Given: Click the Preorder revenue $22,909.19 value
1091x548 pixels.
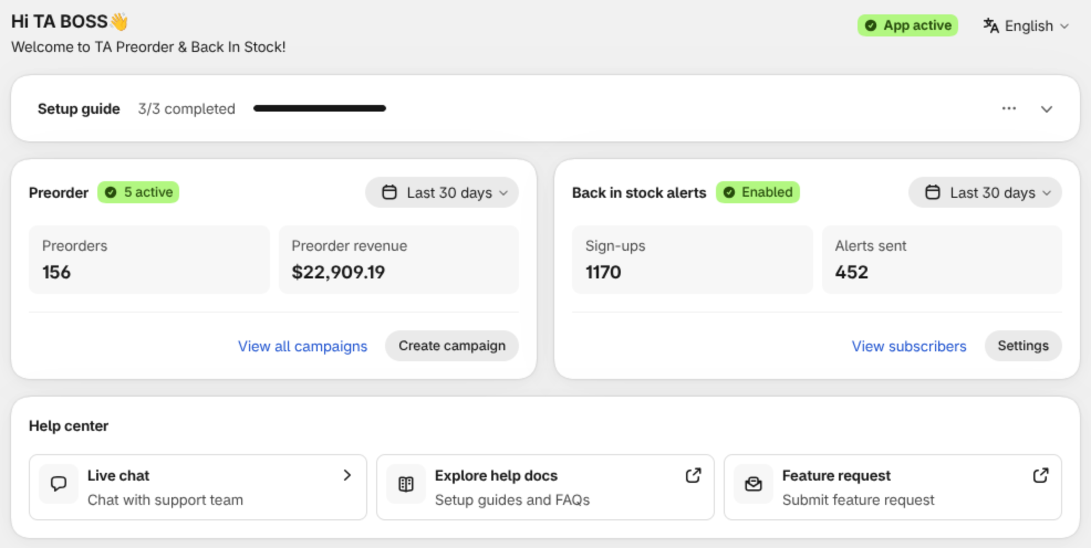Looking at the screenshot, I should pos(339,272).
